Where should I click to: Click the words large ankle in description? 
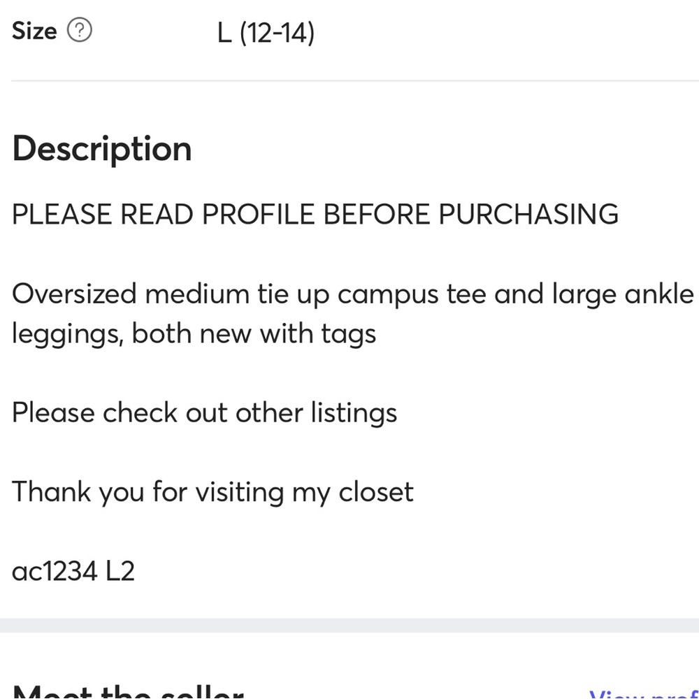pyautogui.click(x=623, y=295)
